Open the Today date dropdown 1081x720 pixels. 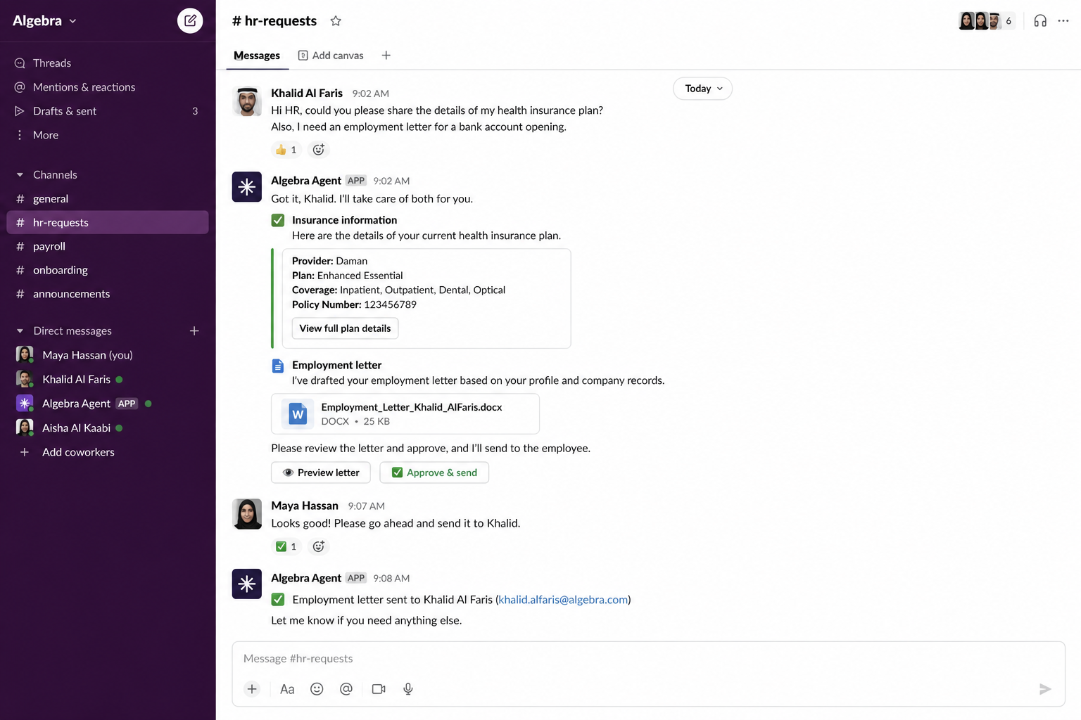coord(702,89)
